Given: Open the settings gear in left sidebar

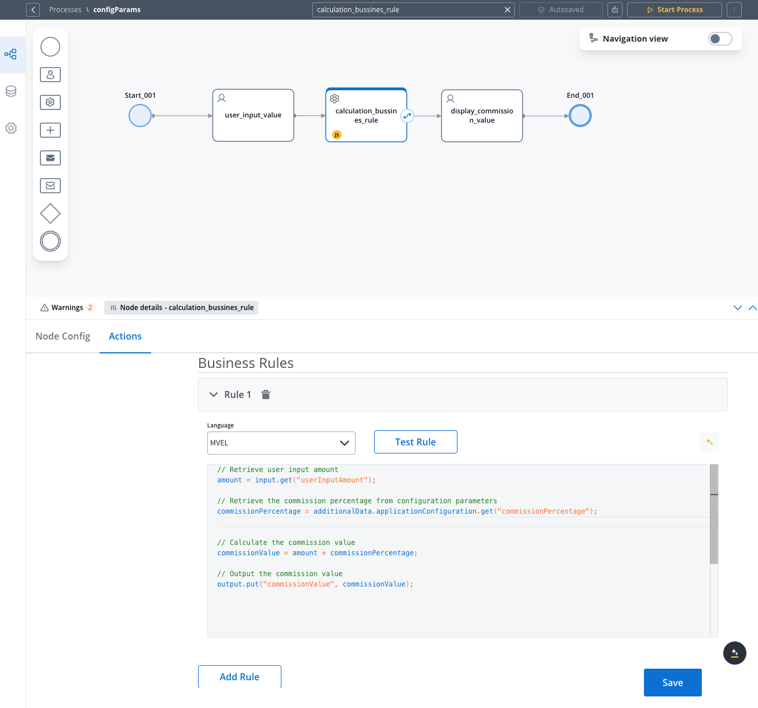Looking at the screenshot, I should tap(11, 128).
